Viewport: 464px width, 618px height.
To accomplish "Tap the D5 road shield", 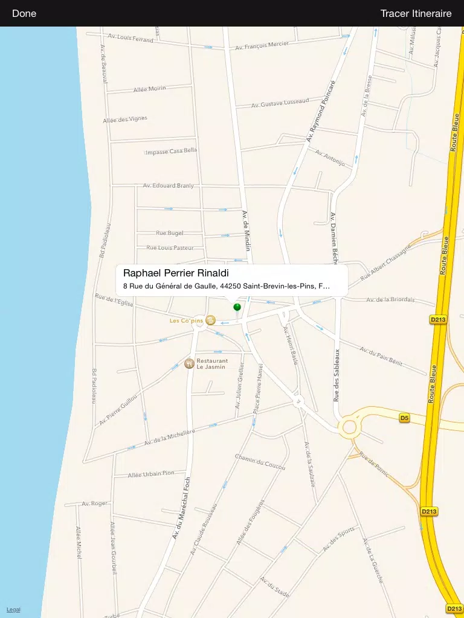I will [404, 418].
